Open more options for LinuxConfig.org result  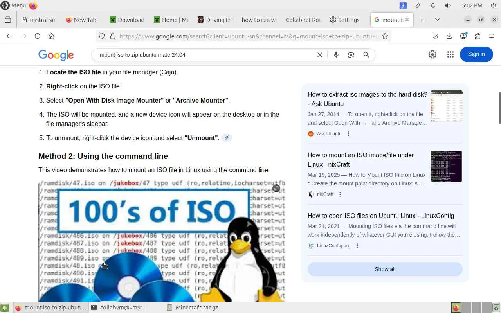click(x=357, y=246)
